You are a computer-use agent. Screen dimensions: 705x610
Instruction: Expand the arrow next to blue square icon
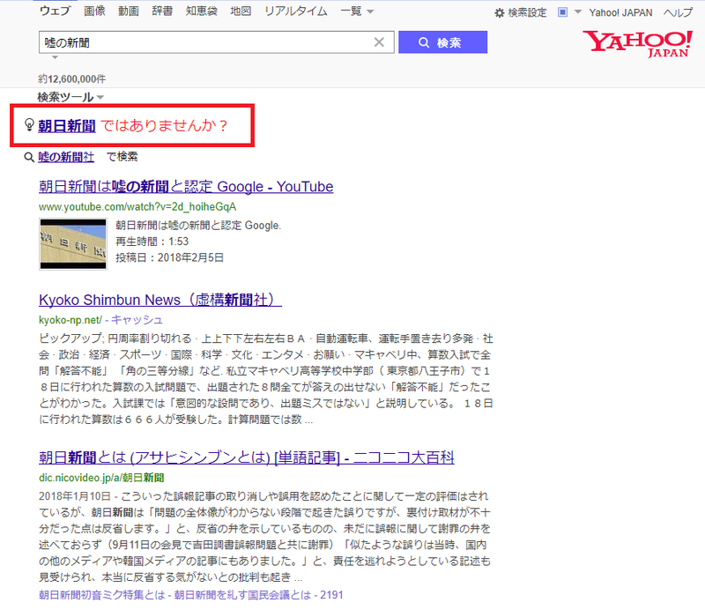(x=578, y=11)
